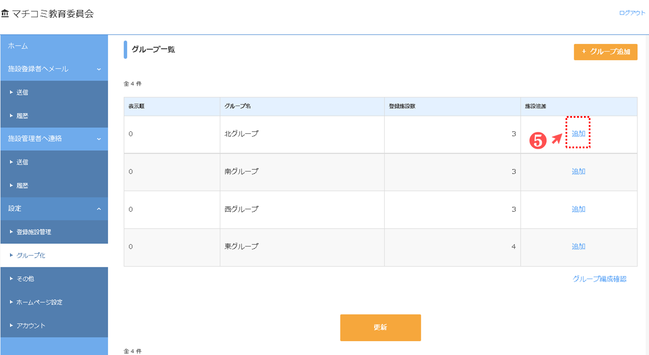The width and height of the screenshot is (649, 355).
Task: Click the 施設追加 column header
Action: click(x=579, y=106)
